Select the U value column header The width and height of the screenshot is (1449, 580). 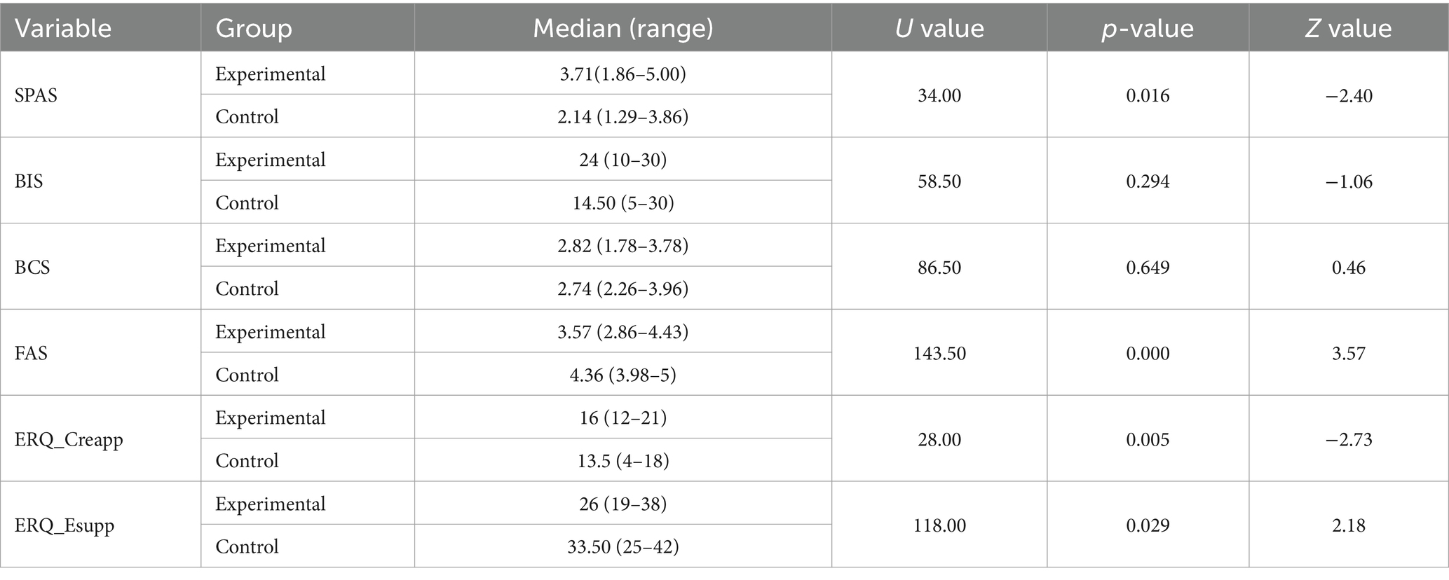(939, 29)
